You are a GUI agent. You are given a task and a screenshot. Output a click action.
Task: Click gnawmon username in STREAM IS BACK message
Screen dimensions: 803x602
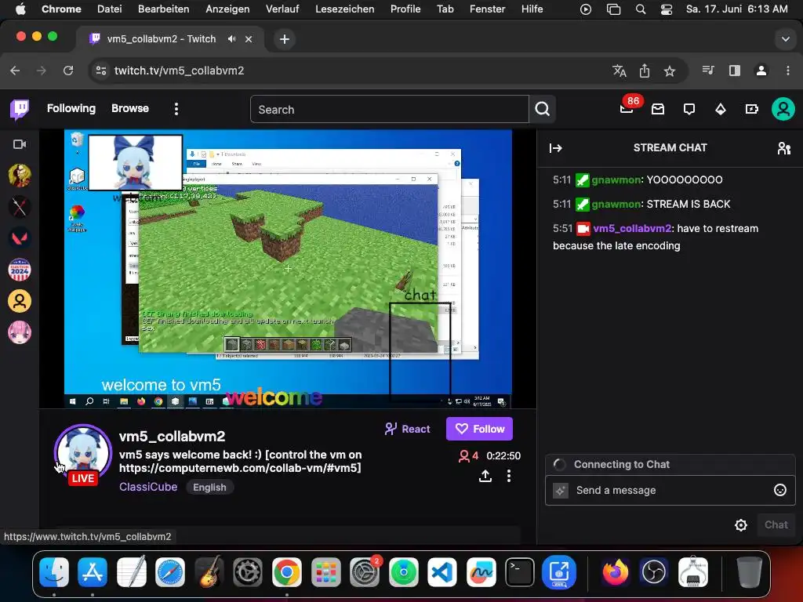616,205
